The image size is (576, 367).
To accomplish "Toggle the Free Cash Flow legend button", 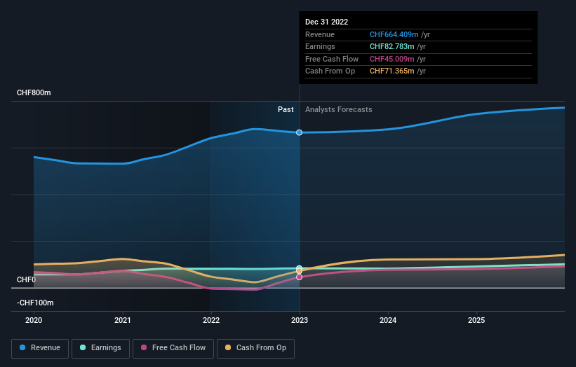I will [173, 348].
